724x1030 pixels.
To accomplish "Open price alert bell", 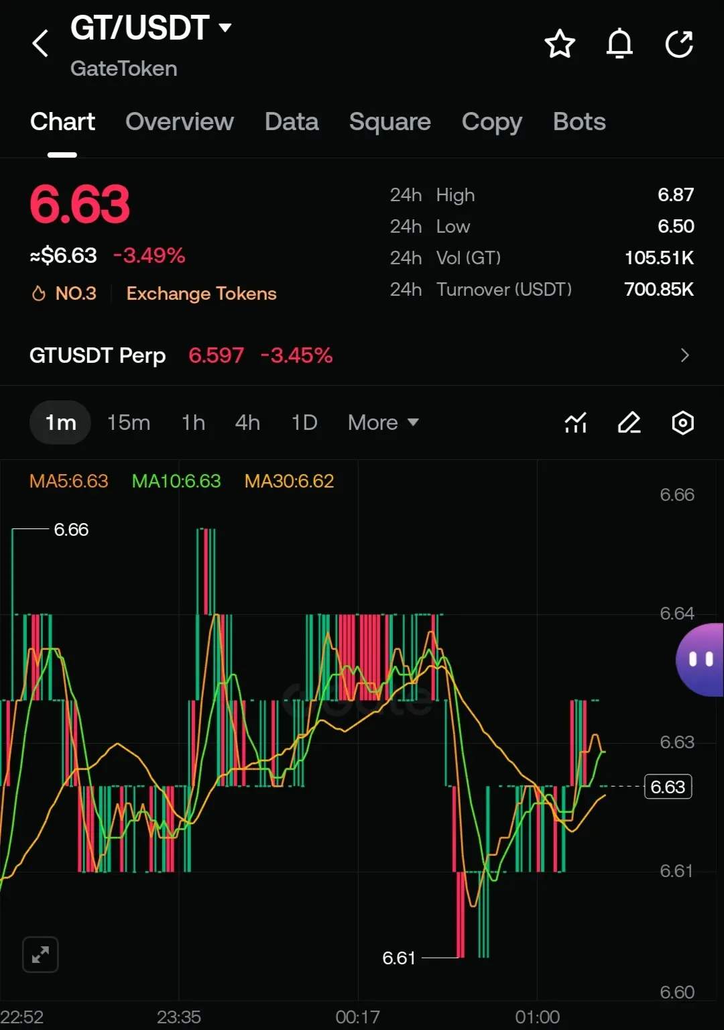I will coord(619,44).
